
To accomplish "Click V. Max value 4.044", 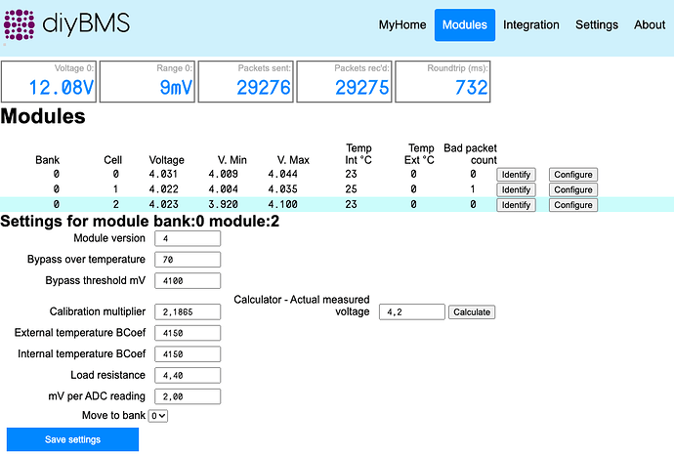I will tap(282, 174).
